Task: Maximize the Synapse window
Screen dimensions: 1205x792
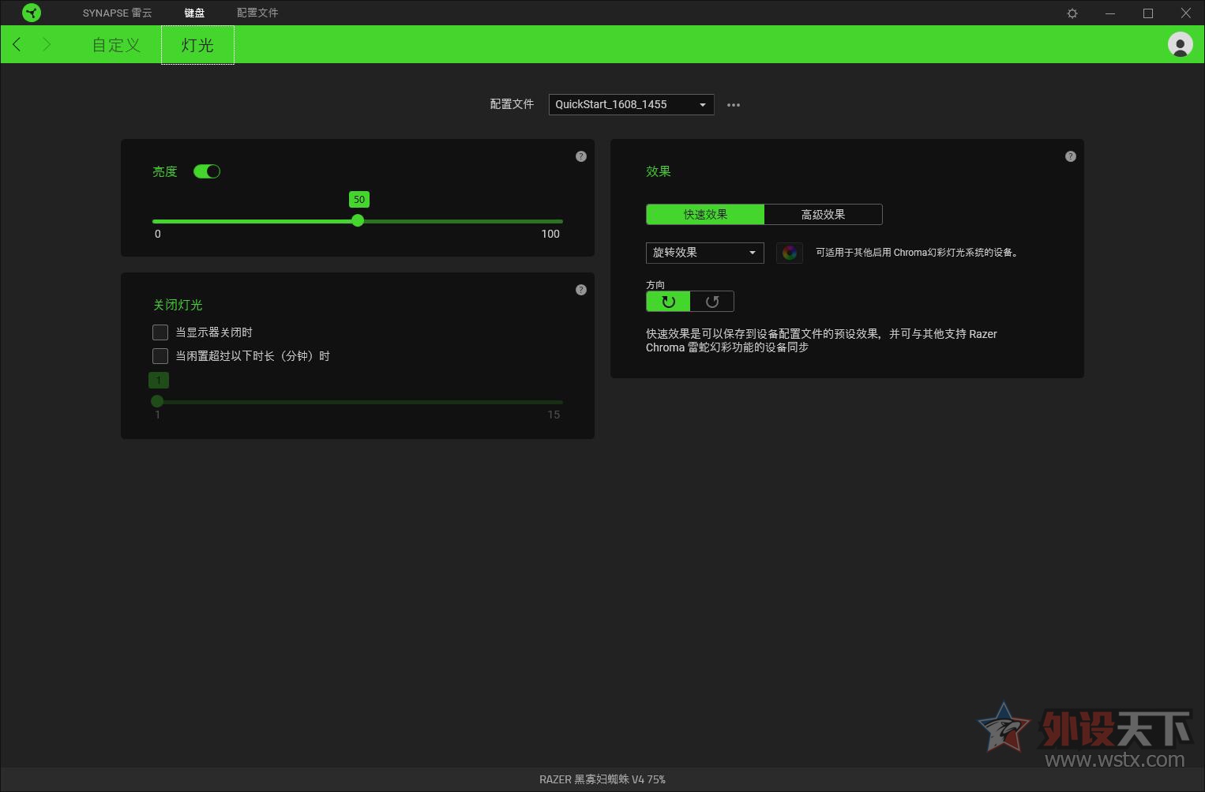Action: coord(1148,13)
